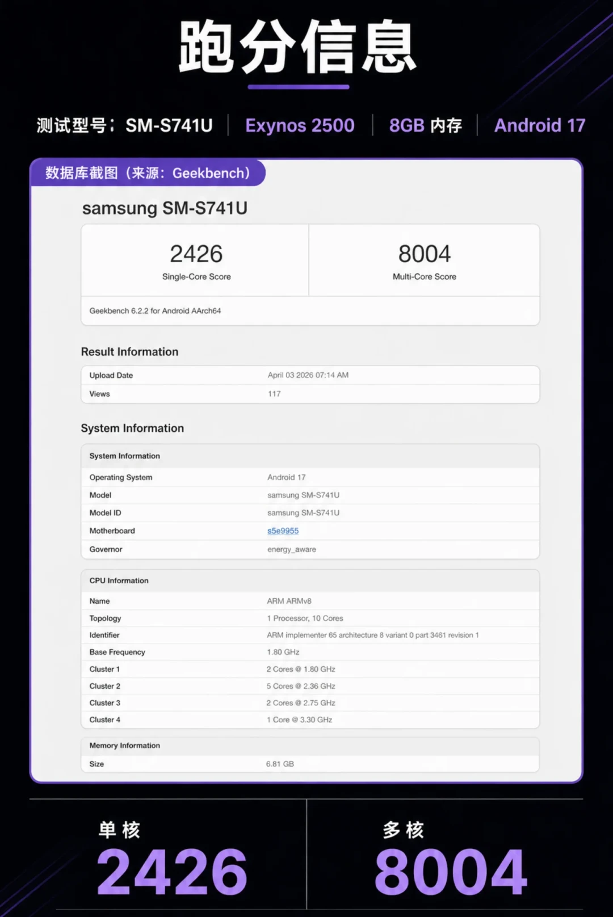The image size is (613, 917).
Task: Click the 'Exynos 2500' label in the banner
Action: click(x=300, y=125)
